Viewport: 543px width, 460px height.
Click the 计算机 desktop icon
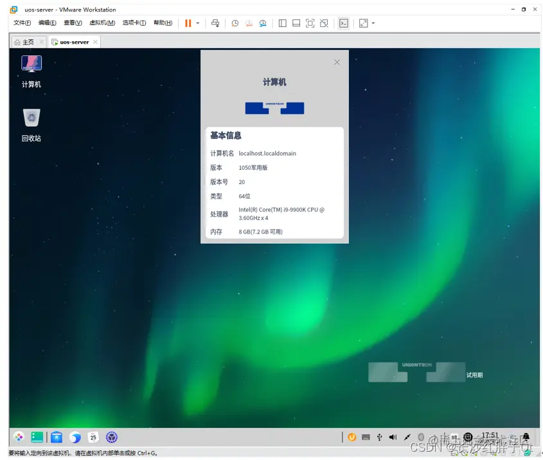[31, 72]
